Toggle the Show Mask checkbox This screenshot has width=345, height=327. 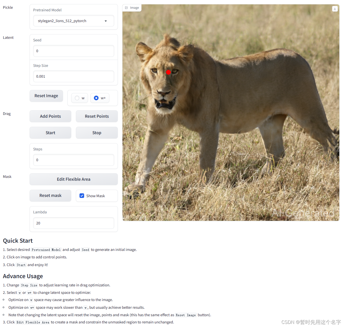(82, 196)
